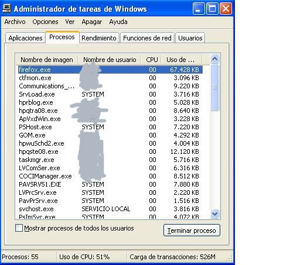
Task: Open the Archivo menu
Action: pos(15,22)
